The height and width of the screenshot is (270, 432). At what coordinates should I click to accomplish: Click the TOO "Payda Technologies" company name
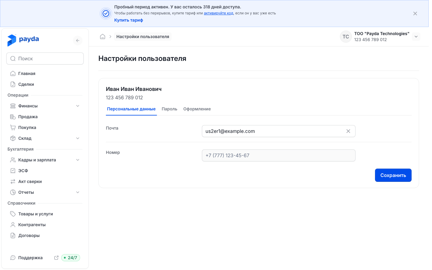click(382, 34)
